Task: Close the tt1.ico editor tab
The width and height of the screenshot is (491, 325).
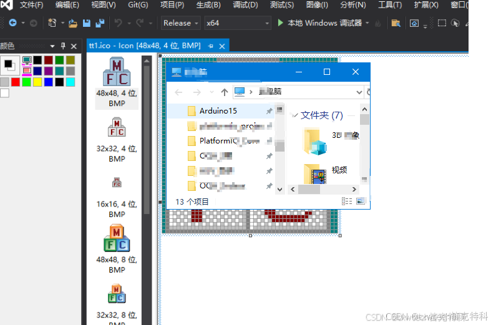Action: [x=222, y=46]
